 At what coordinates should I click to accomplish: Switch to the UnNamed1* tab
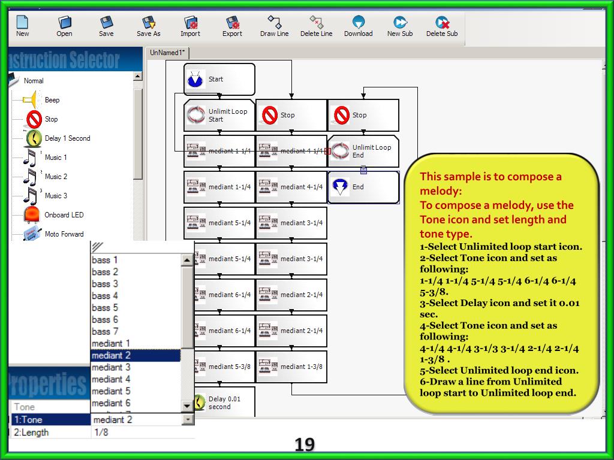click(167, 53)
